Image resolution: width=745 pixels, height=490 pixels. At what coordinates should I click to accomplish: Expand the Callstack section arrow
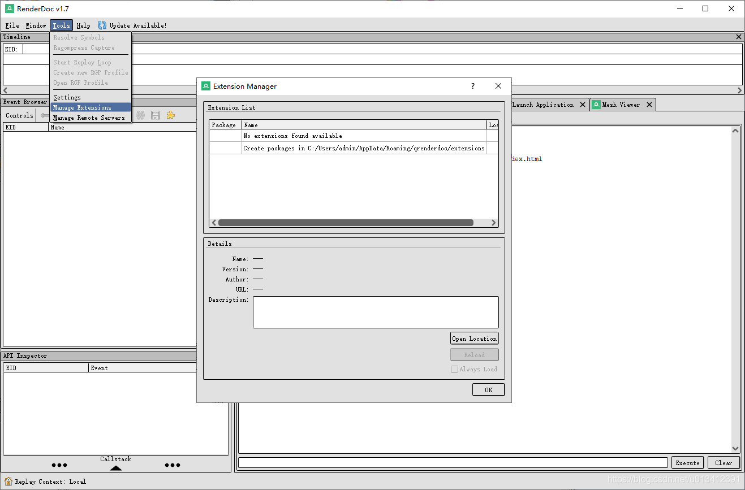point(115,468)
